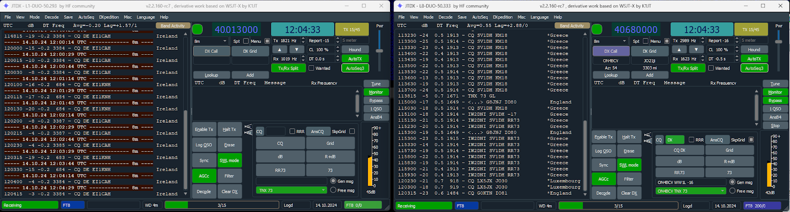Viewport: 790px width, 212px height.
Task: Open Help menu in L1-DUO window
Action: click(x=164, y=17)
